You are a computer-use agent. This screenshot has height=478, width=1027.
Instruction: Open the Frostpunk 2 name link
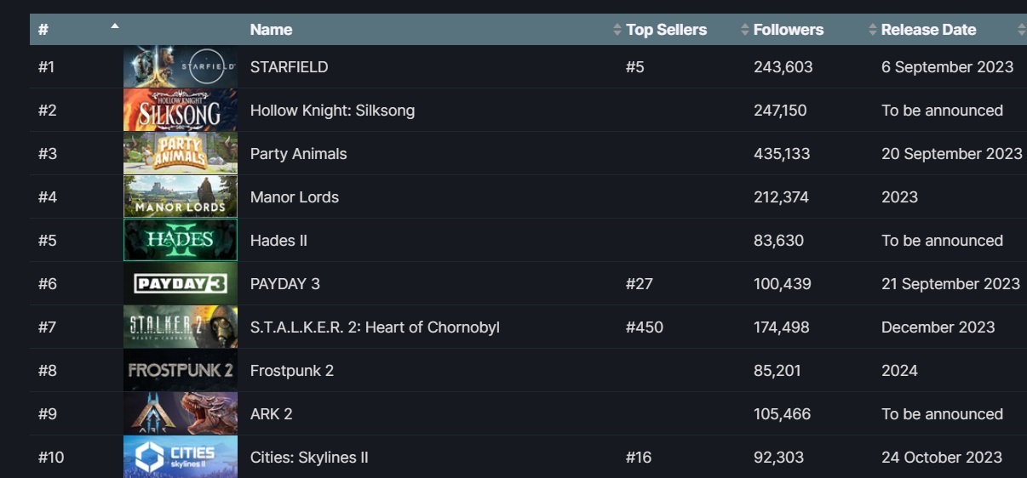291,371
